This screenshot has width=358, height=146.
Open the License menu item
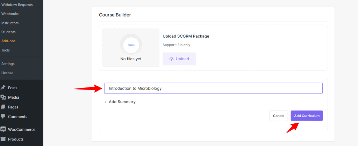pos(7,73)
